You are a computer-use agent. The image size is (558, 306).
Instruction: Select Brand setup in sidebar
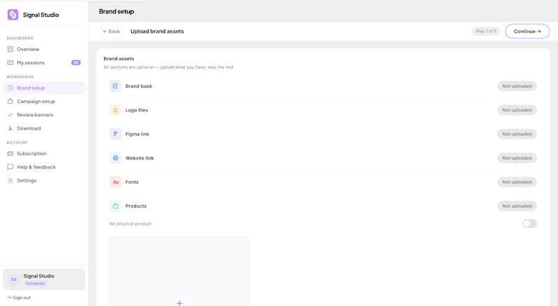pos(44,88)
